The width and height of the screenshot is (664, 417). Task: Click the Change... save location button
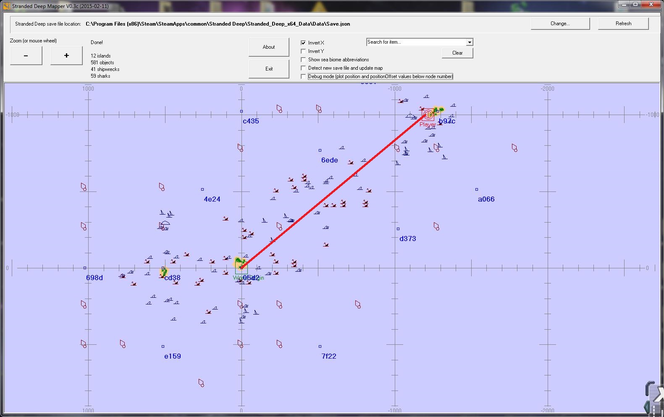click(x=560, y=24)
